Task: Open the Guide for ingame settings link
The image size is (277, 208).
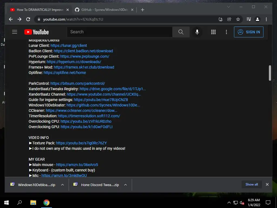Action: [x=101, y=100]
